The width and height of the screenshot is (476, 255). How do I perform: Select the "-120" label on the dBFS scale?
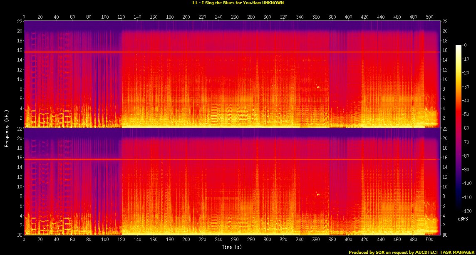[x=467, y=211]
